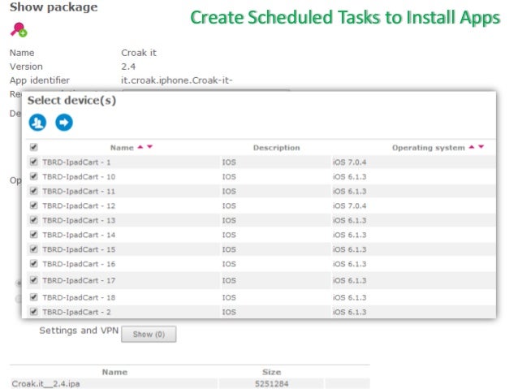Click the blue right arrow icon
Viewport: 518px width, 389px height.
coord(64,123)
